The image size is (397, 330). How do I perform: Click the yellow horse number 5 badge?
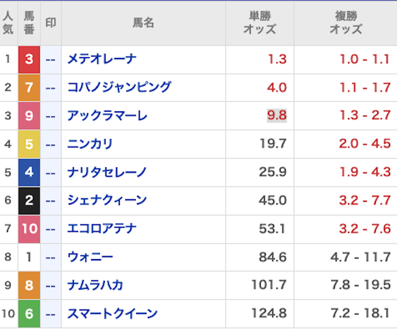coord(29,144)
